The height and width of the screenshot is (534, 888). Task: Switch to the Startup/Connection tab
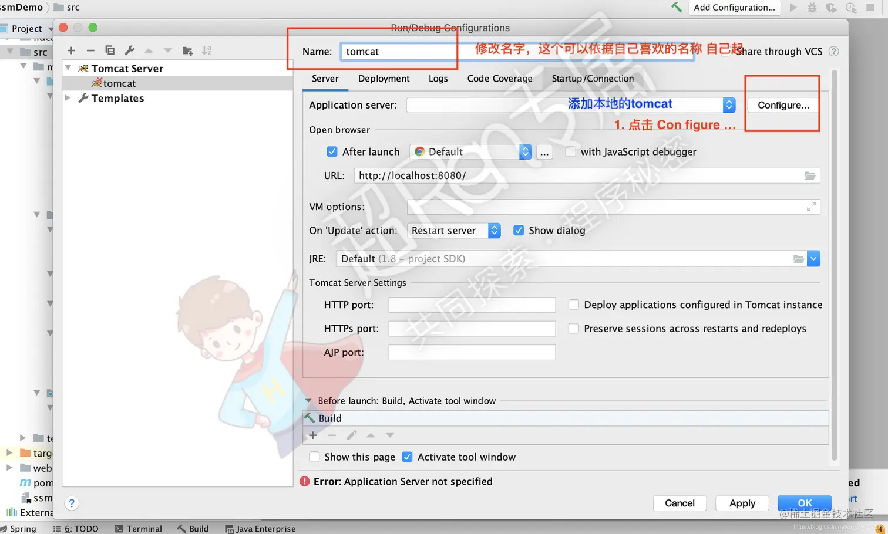(593, 79)
